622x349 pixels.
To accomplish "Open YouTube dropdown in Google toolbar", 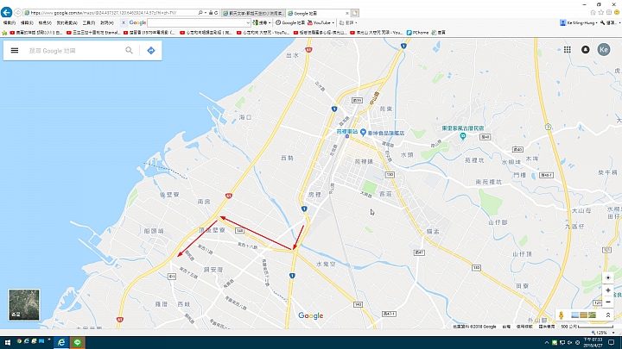I will [x=333, y=23].
